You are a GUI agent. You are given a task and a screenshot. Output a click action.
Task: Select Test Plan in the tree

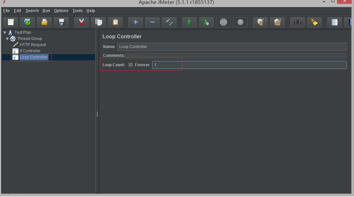pos(23,32)
